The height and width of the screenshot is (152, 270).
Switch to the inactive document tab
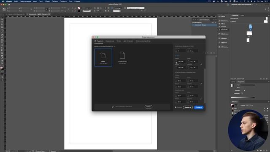point(16,14)
